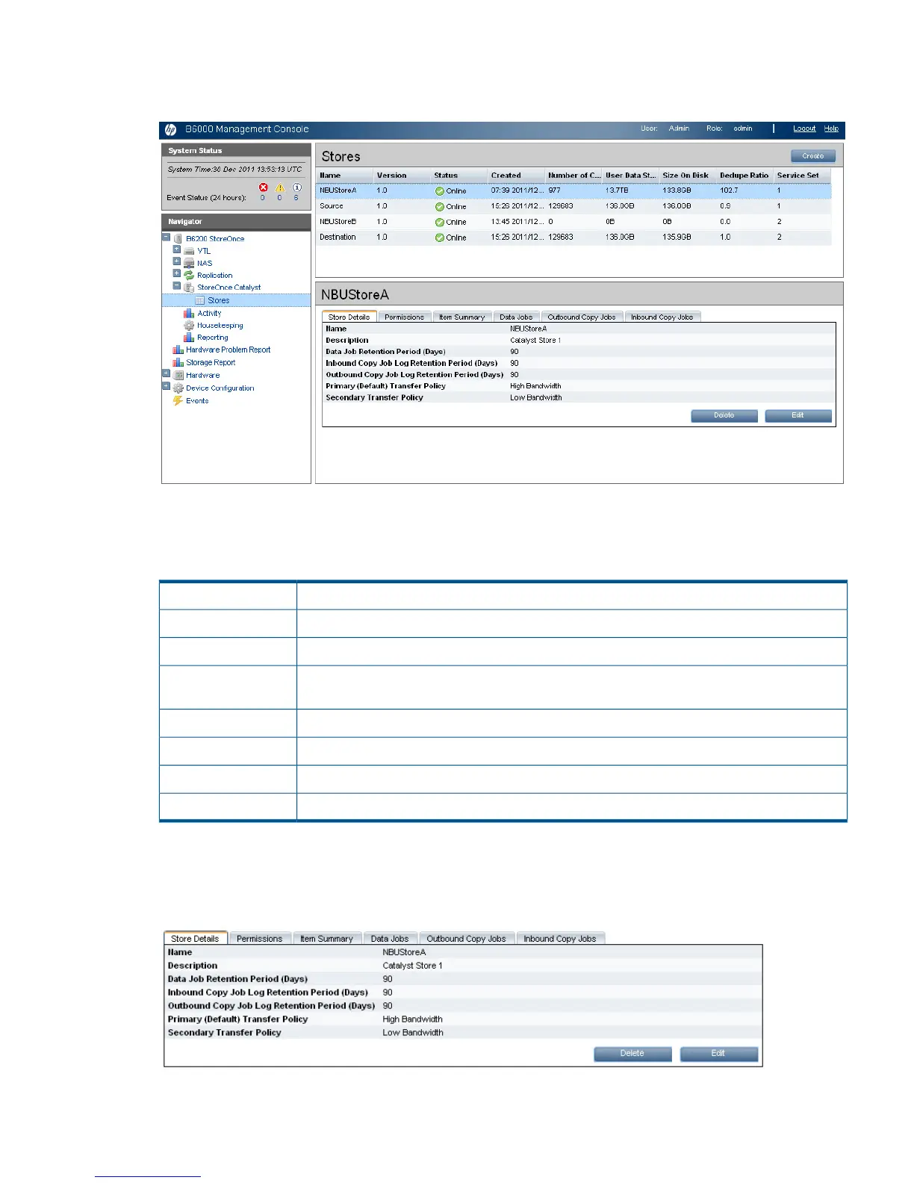Click the StoreOnce Catalyst node icon
This screenshot has width=914, height=1183.
(x=189, y=288)
